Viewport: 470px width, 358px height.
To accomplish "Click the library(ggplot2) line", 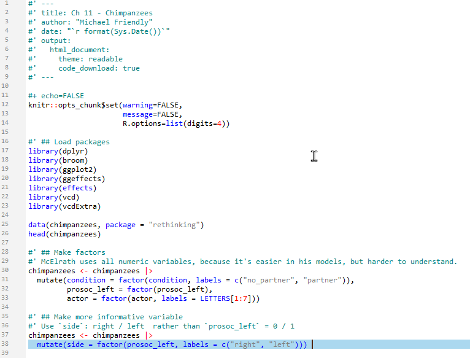I will click(63, 169).
